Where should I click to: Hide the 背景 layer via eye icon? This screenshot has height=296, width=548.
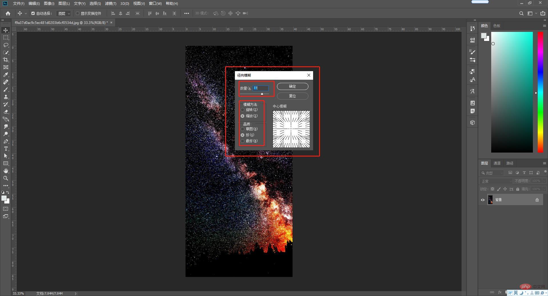[483, 200]
